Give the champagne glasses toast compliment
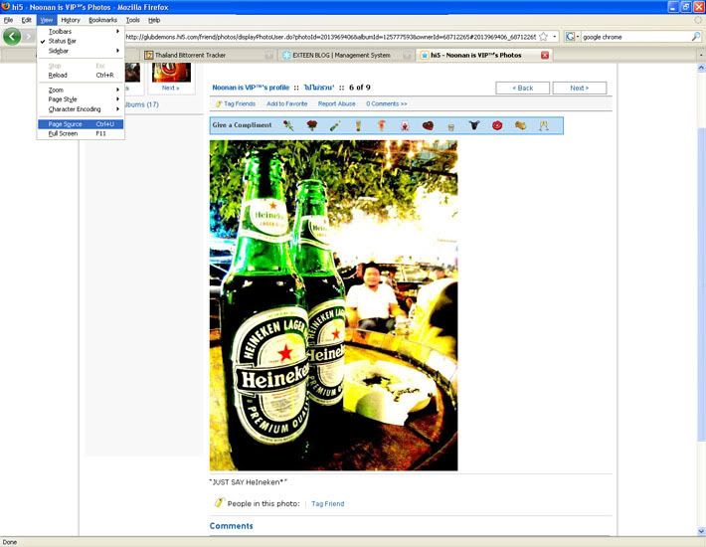This screenshot has height=547, width=706. 544,125
